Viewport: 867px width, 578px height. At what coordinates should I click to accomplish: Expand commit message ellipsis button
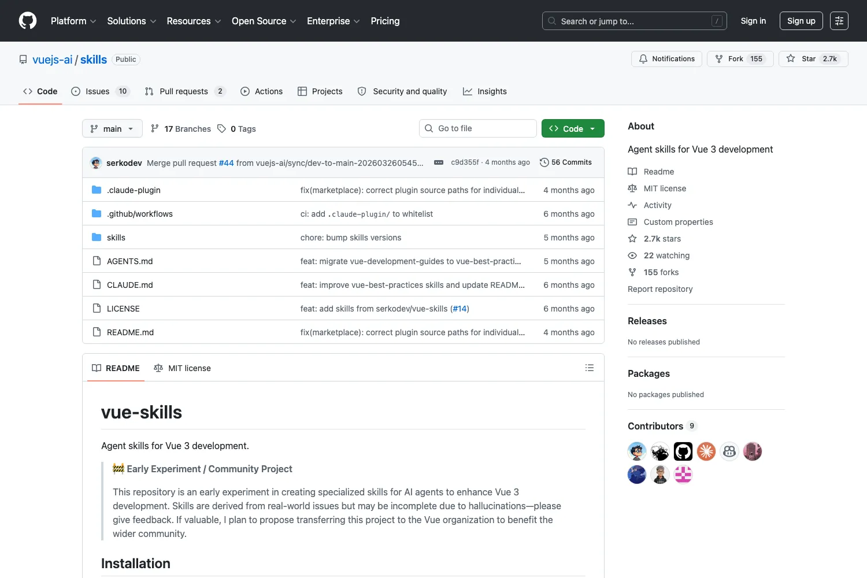439,163
